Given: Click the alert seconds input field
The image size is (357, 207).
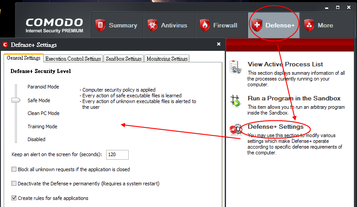Looking at the screenshot, I should pos(117,155).
